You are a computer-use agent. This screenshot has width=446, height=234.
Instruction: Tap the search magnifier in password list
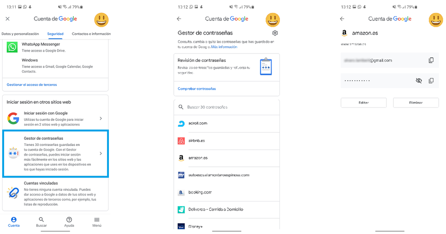coord(181,107)
